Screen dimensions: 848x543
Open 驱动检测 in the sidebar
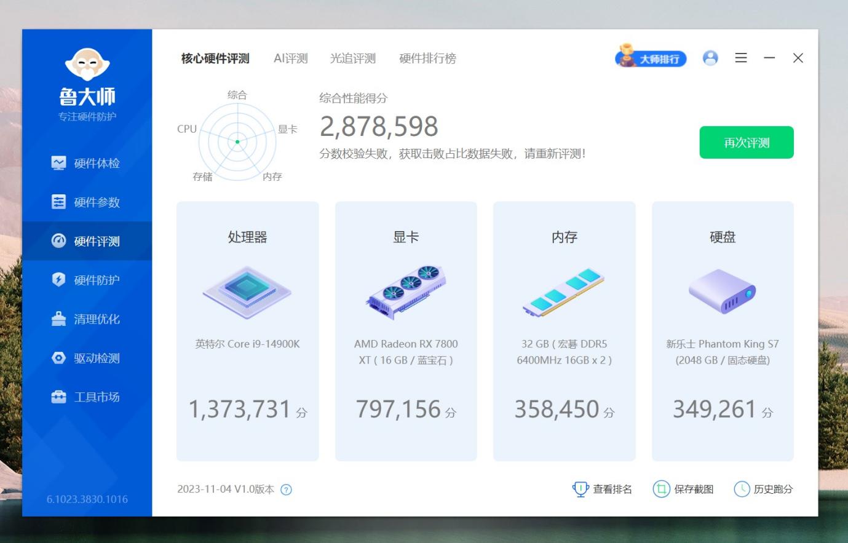pyautogui.click(x=87, y=358)
